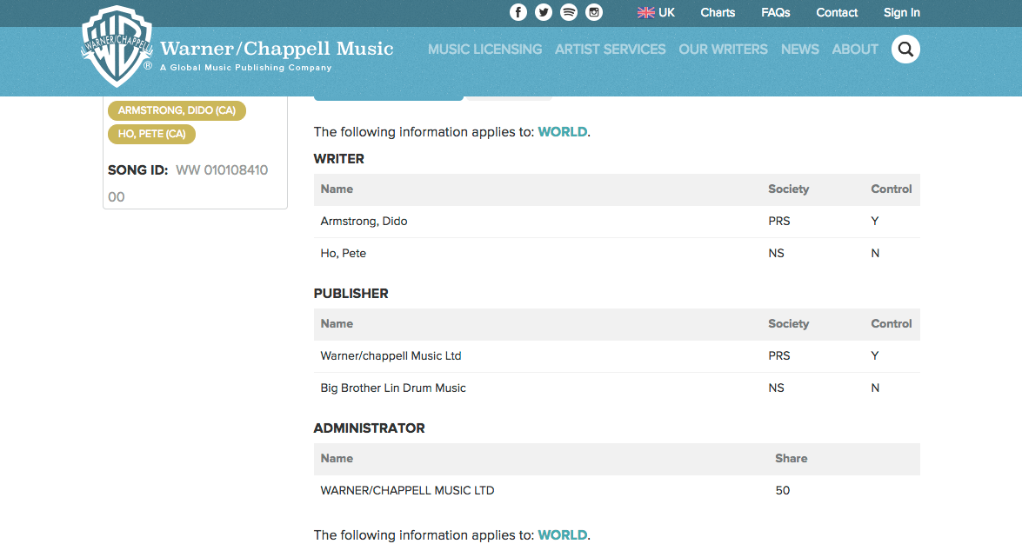
Task: Open the Spotify icon
Action: (569, 12)
